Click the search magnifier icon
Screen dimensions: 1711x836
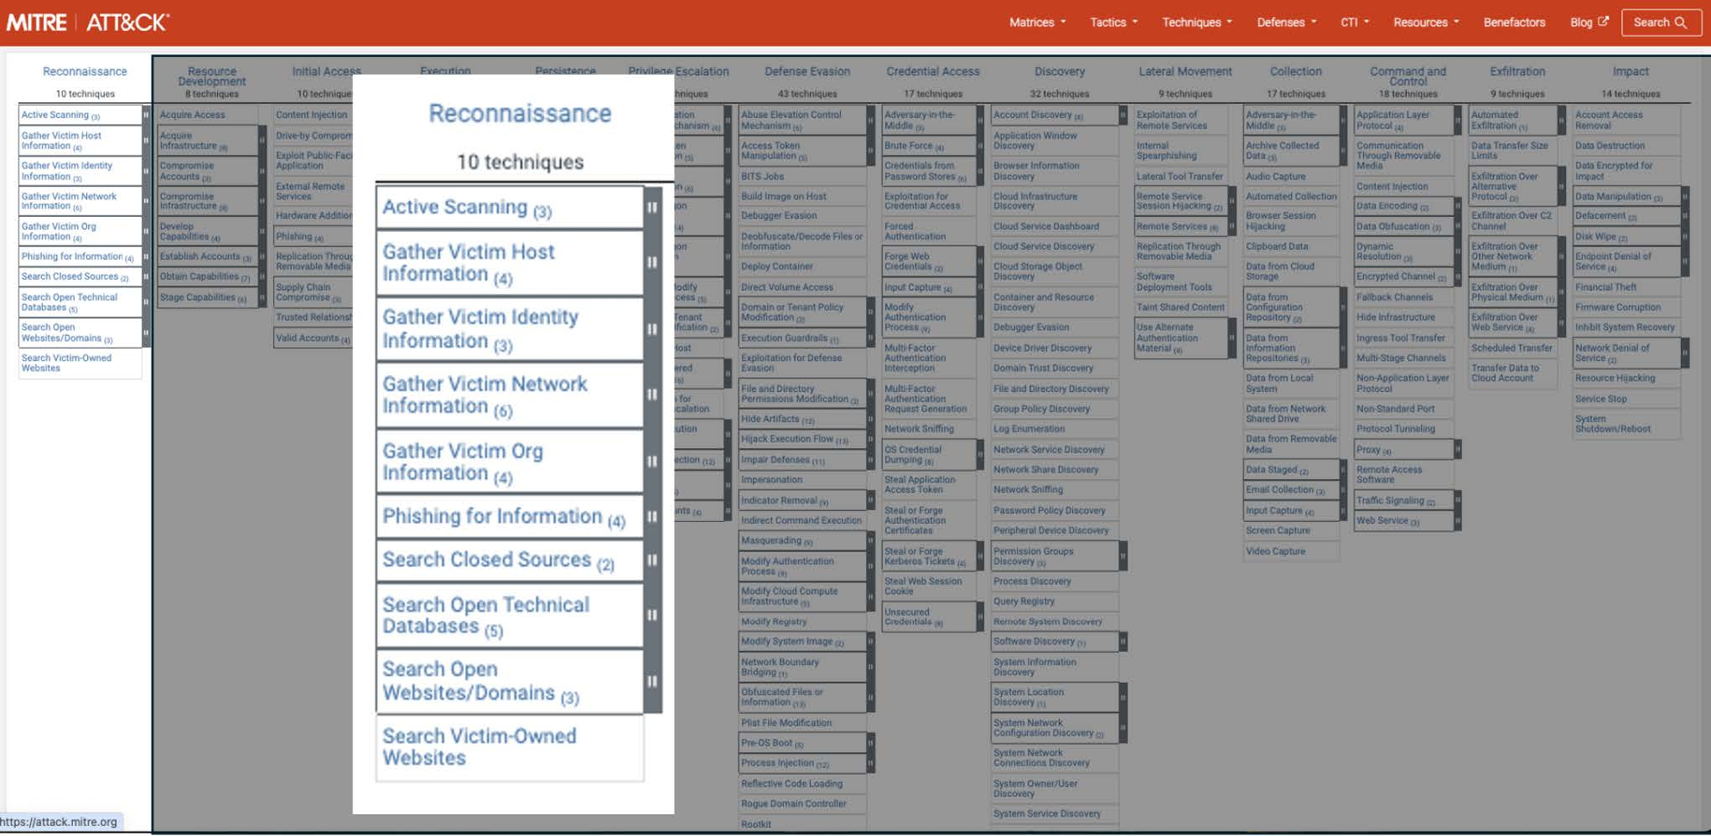(1680, 23)
